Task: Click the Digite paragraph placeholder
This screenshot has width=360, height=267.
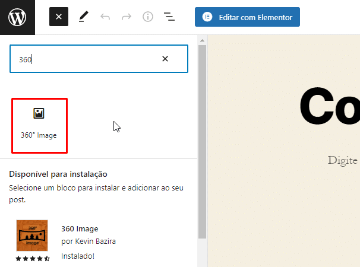Action: pyautogui.click(x=342, y=160)
